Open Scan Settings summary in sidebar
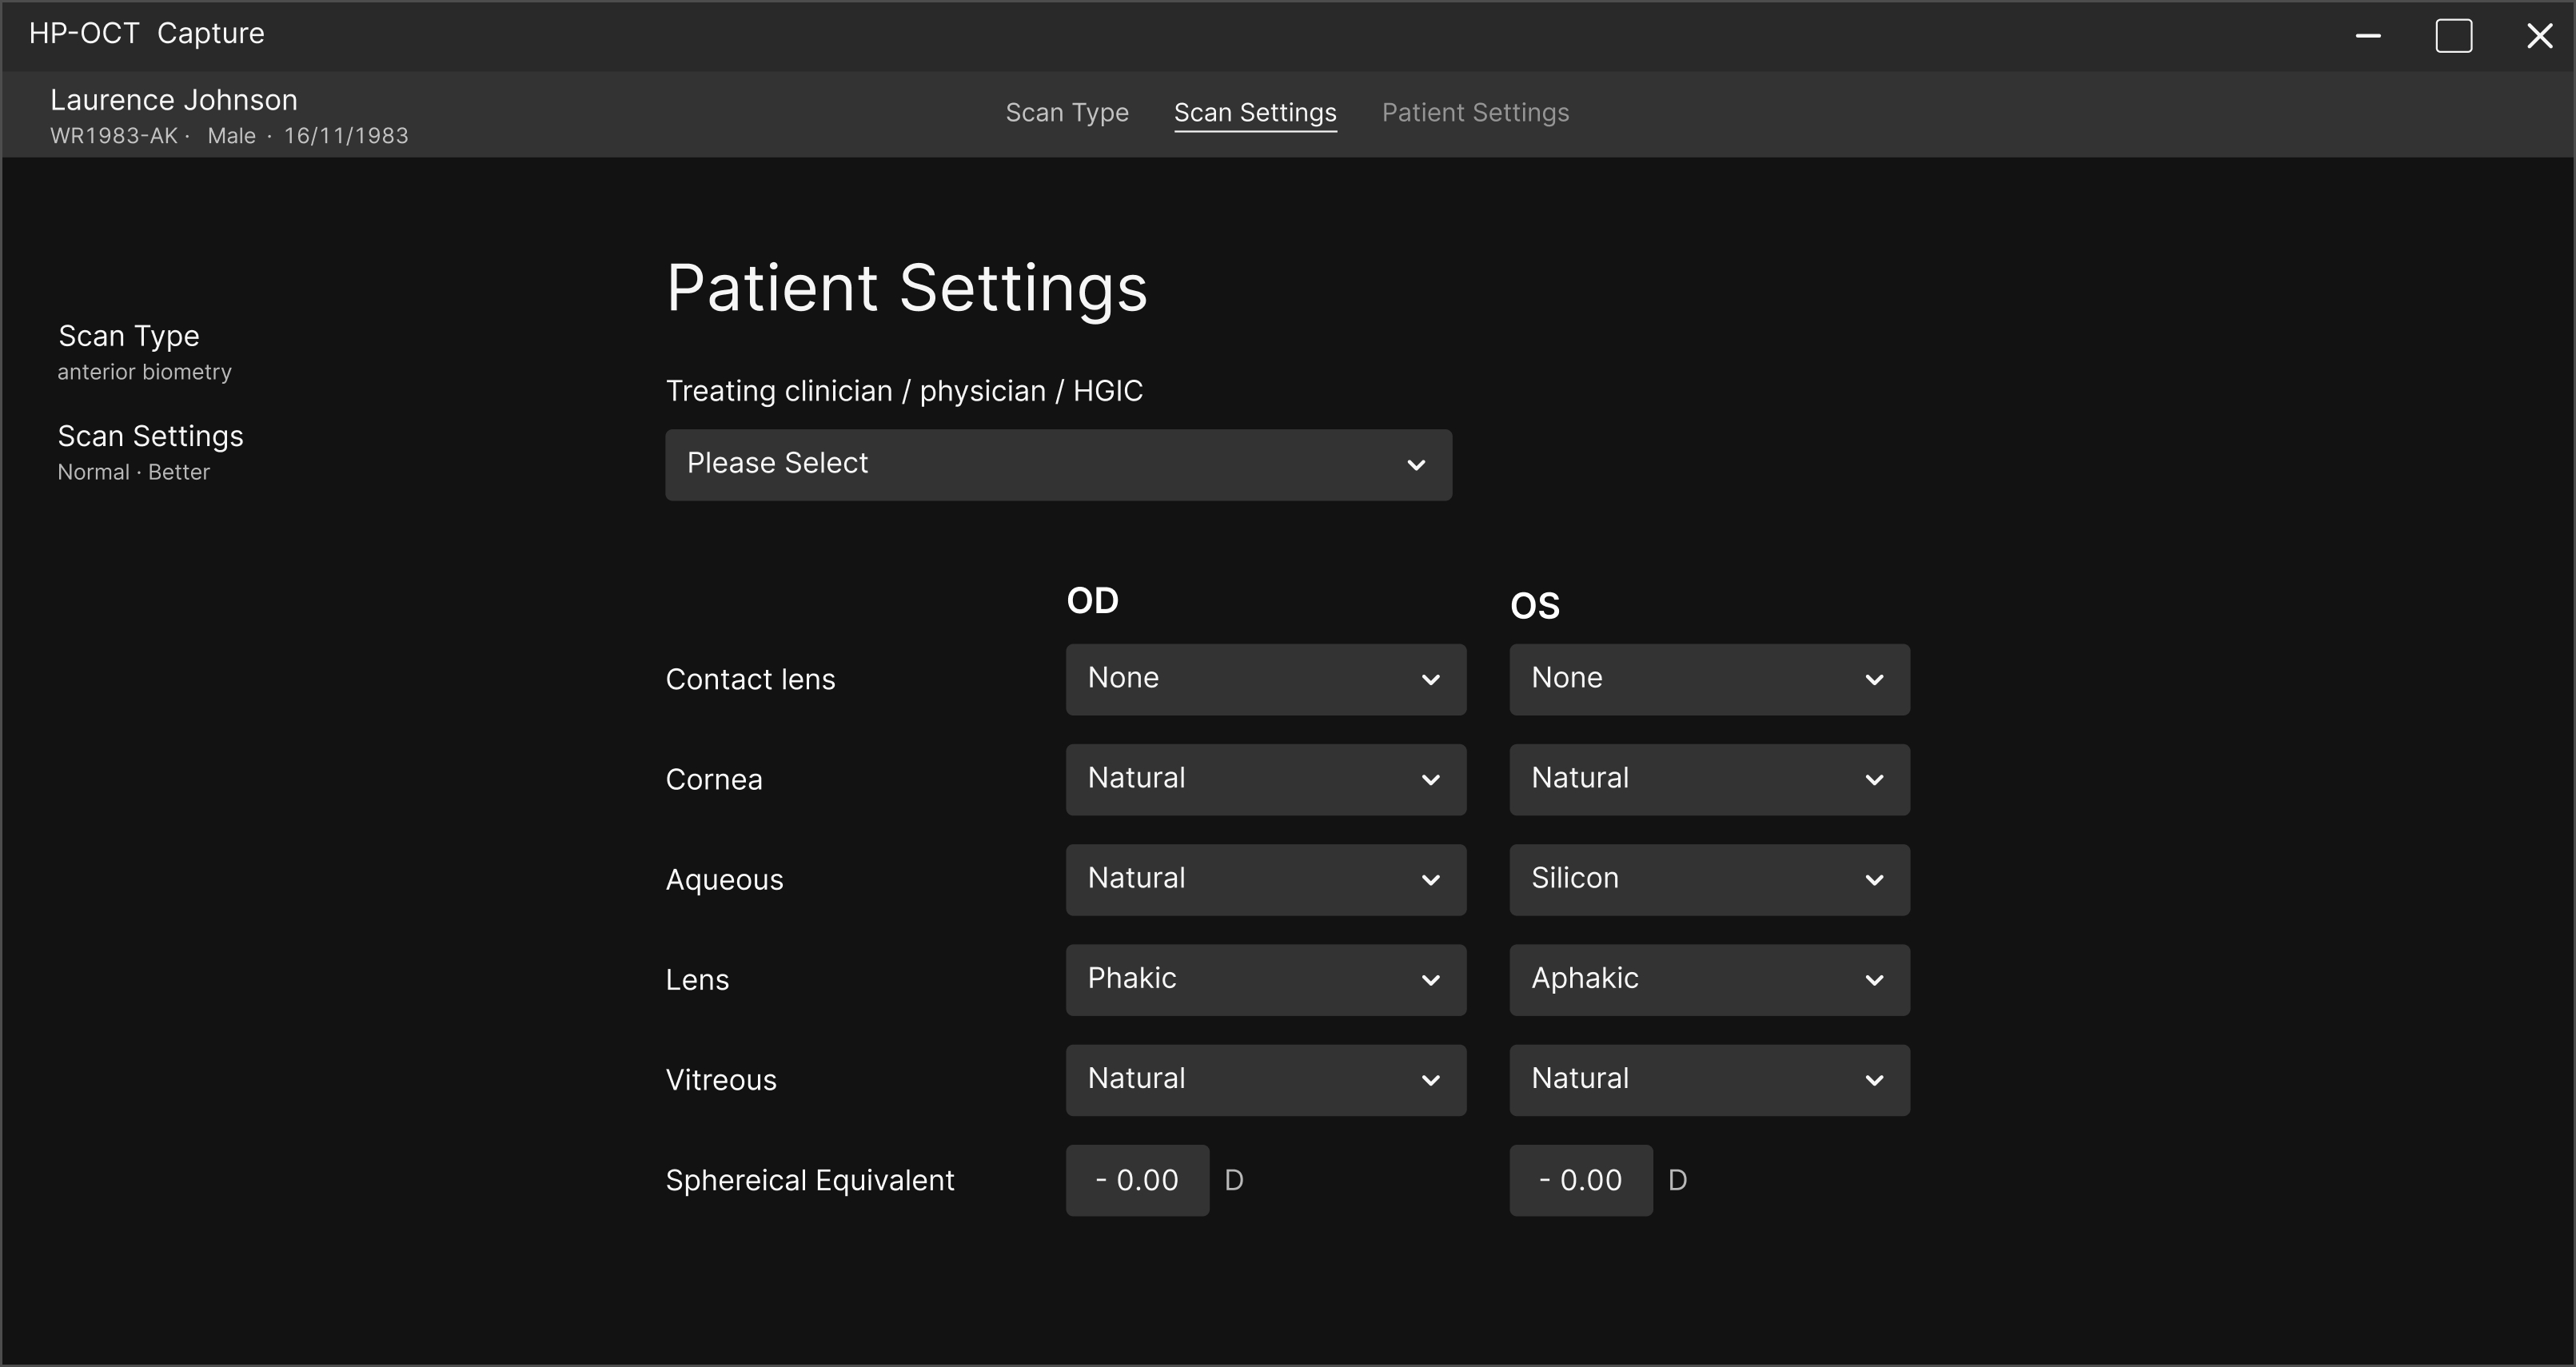This screenshot has width=2576, height=1367. point(150,451)
